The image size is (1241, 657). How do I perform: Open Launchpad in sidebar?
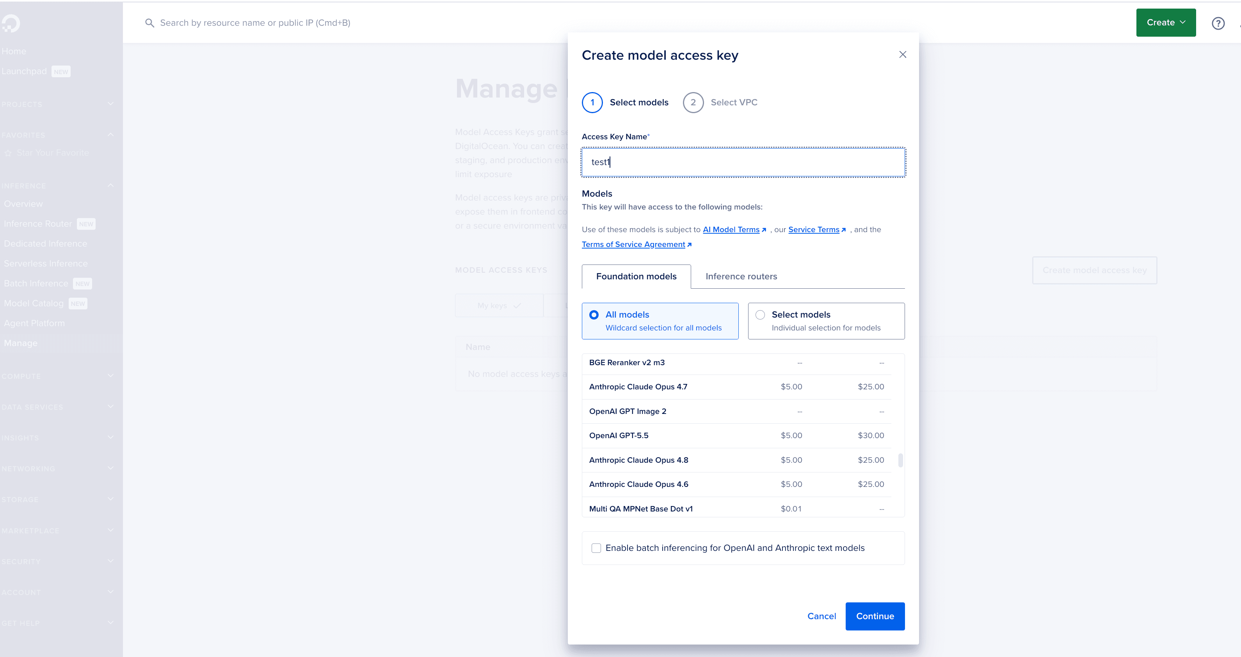pos(24,71)
